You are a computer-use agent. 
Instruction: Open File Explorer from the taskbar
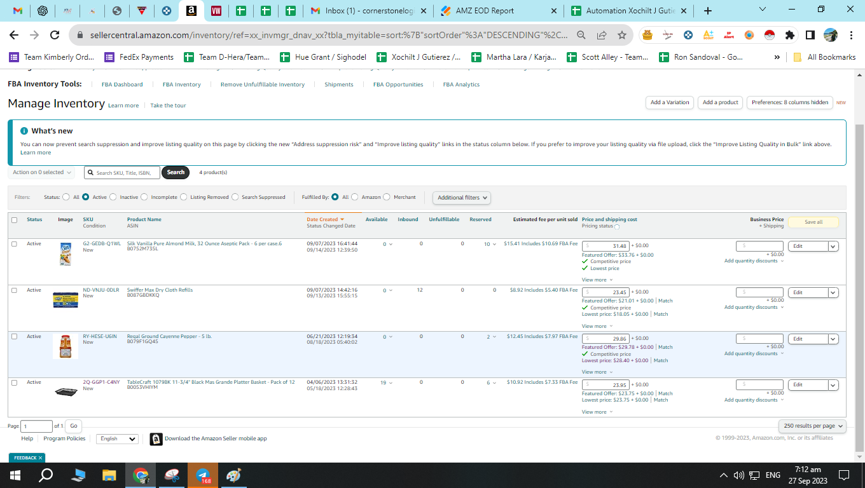point(109,475)
